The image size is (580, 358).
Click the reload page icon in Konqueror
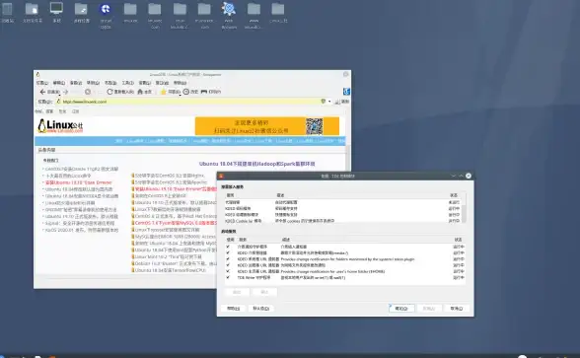click(x=109, y=92)
